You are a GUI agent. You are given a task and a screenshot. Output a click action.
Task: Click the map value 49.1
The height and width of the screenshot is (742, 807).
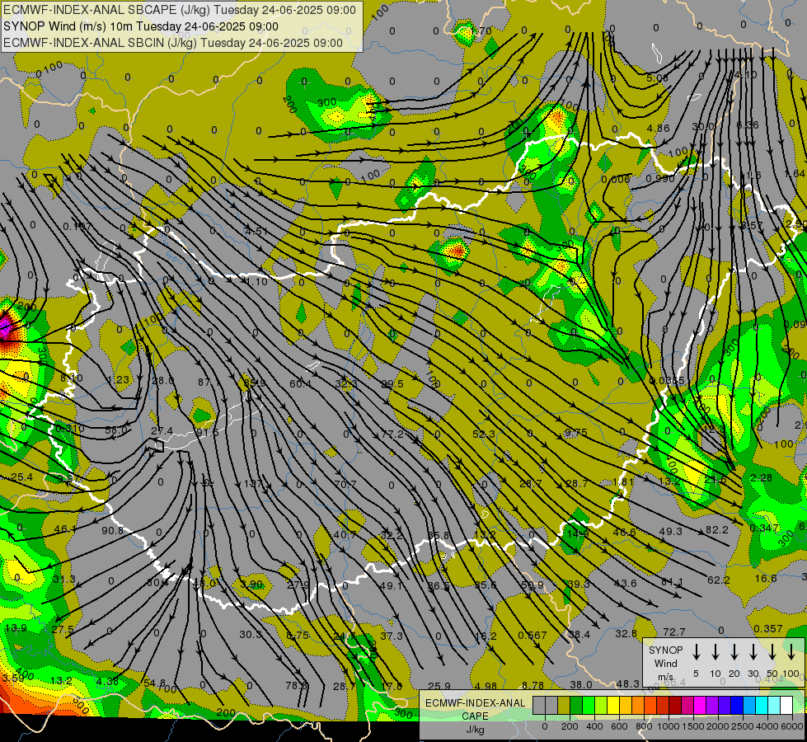pos(392,585)
